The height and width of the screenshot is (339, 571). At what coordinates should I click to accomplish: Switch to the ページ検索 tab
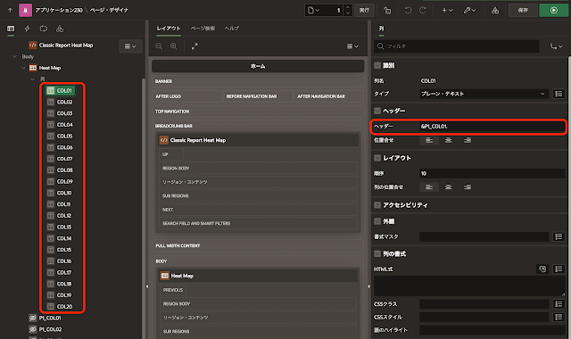[203, 29]
